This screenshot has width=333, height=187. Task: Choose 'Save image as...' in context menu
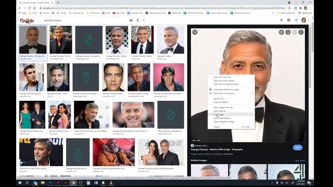pos(231,111)
